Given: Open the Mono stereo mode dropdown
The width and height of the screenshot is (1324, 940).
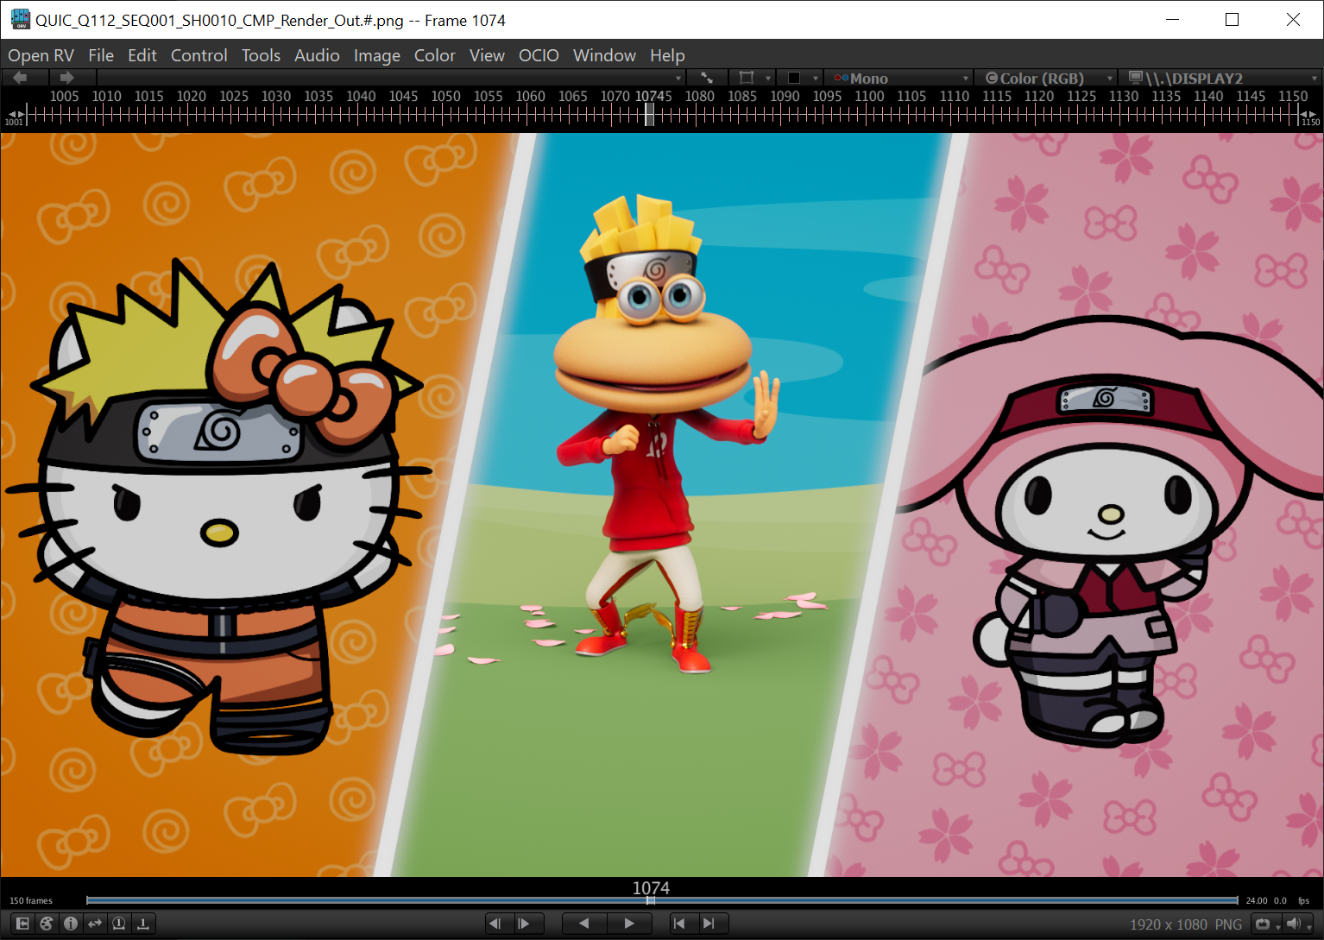Looking at the screenshot, I should coord(898,79).
